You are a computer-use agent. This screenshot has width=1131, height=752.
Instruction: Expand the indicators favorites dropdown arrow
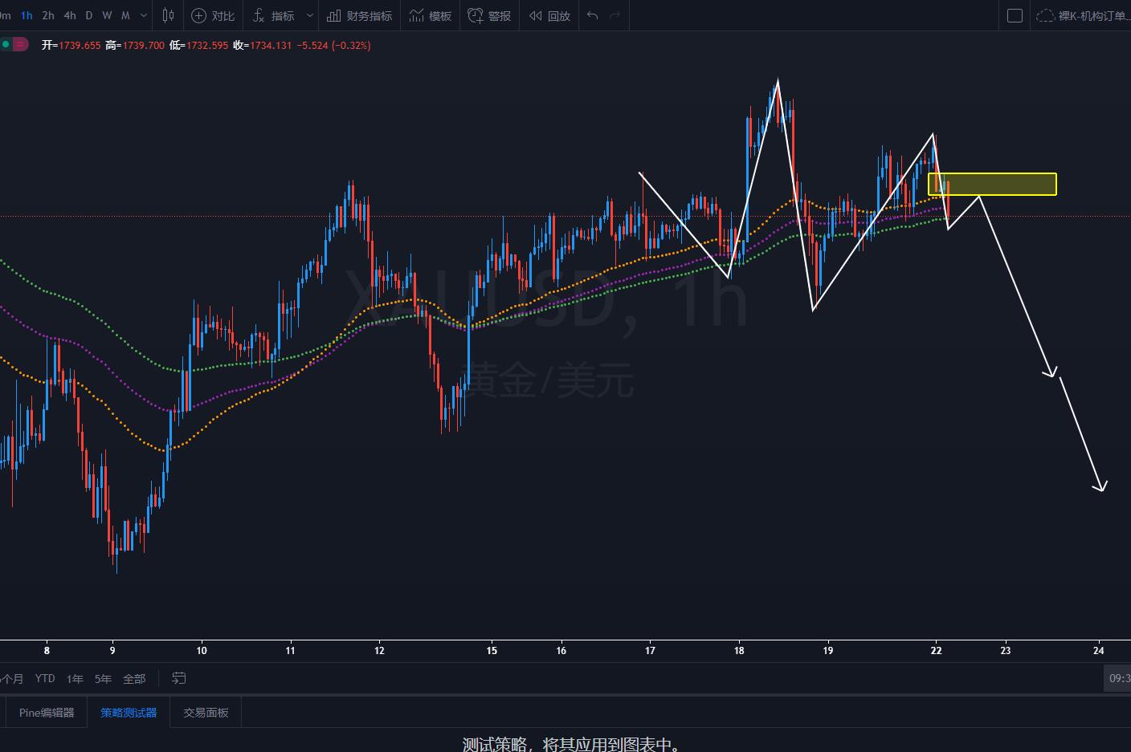pyautogui.click(x=310, y=15)
